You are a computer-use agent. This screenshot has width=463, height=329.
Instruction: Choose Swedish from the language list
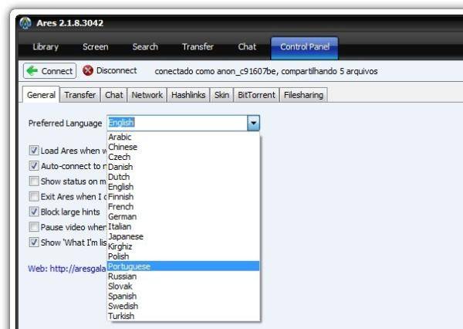tap(184, 306)
